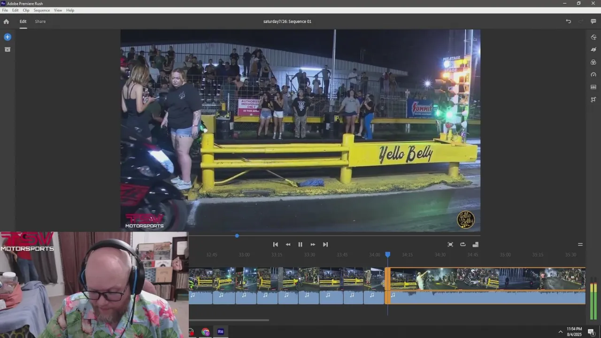Open the Help menu
Viewport: 601px width, 338px height.
(x=70, y=10)
